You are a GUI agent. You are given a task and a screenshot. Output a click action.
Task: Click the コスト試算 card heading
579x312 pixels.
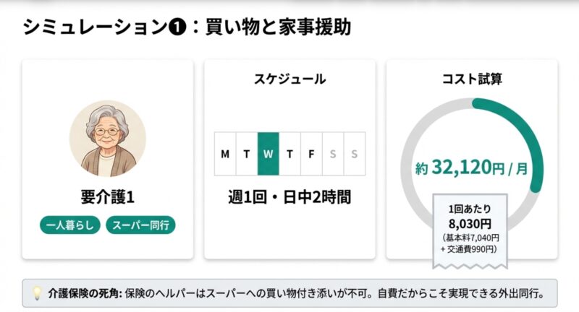coord(471,79)
